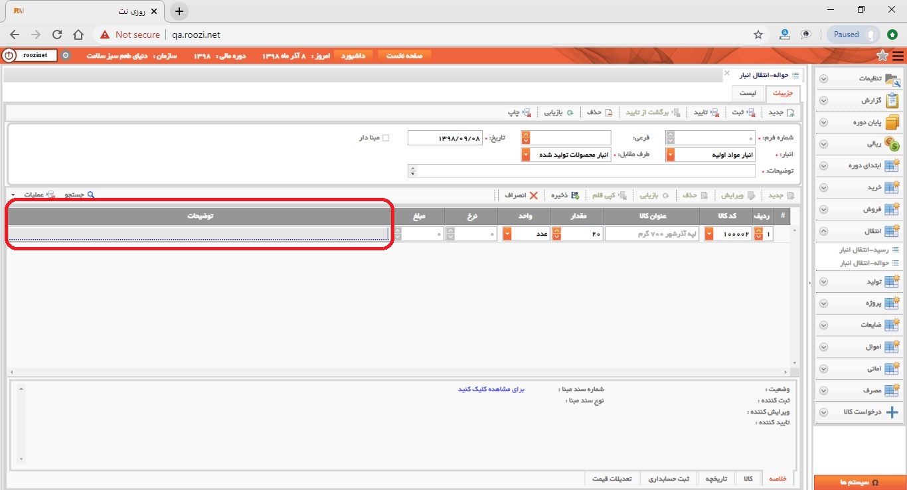Switch to the جزییات tab

pyautogui.click(x=783, y=94)
